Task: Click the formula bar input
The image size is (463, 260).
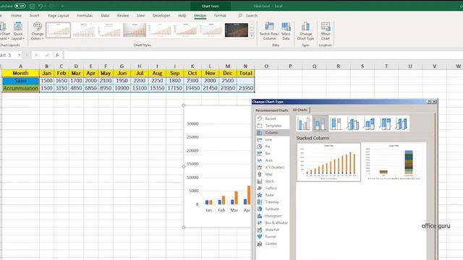Action: pyautogui.click(x=263, y=55)
